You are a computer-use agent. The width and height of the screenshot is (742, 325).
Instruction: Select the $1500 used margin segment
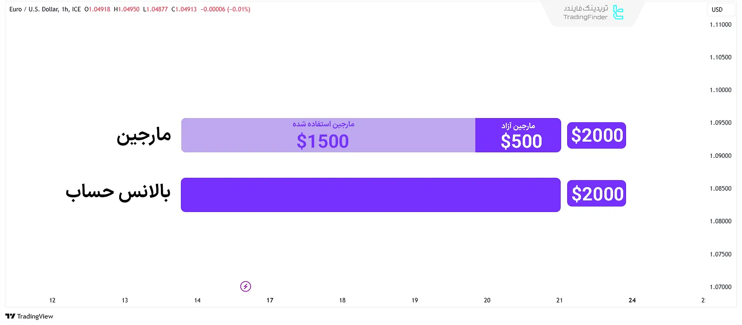[x=328, y=135]
